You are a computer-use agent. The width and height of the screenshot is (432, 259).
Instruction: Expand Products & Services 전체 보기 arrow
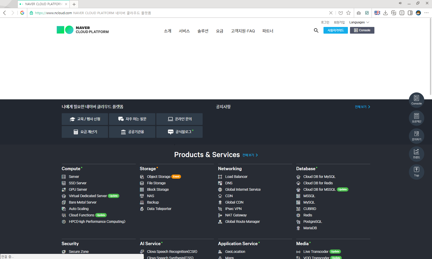[250, 155]
